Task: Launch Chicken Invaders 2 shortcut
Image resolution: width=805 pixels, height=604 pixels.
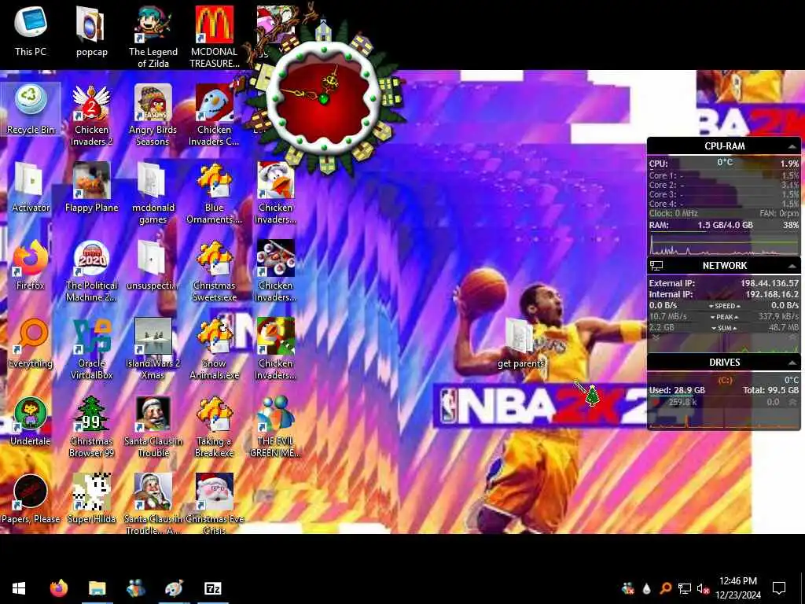Action: [91, 115]
